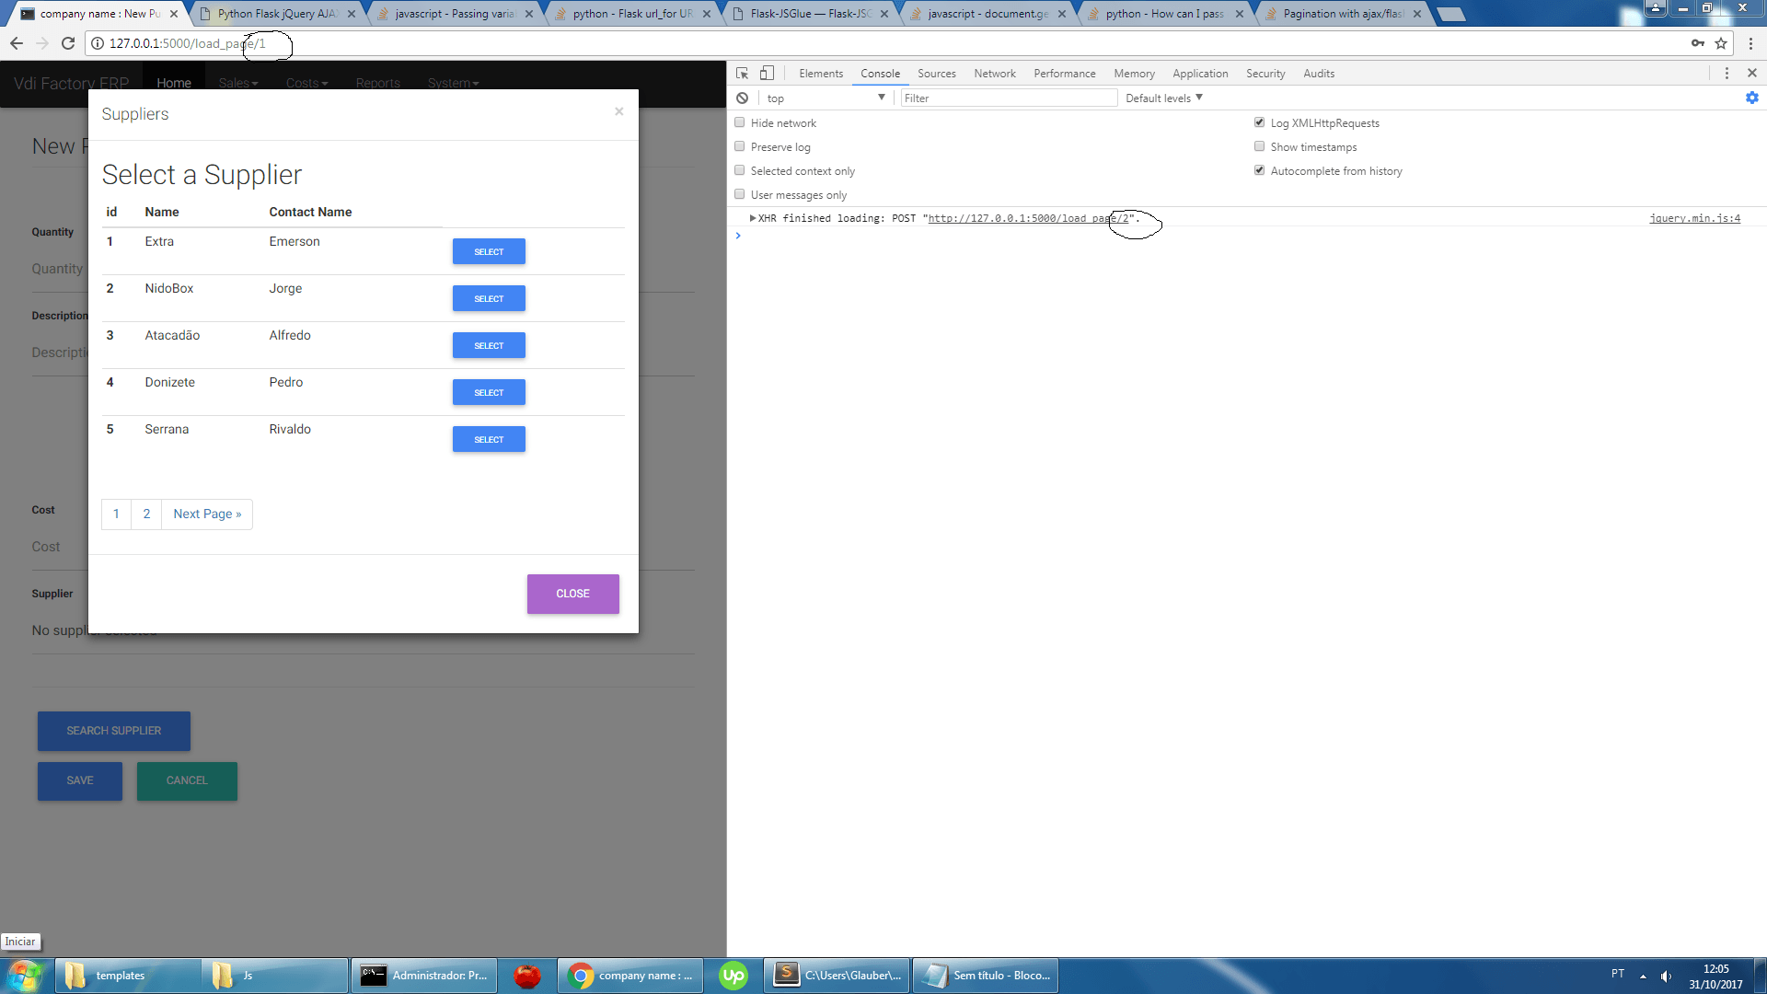Toggle the device toolbar icon

click(767, 73)
